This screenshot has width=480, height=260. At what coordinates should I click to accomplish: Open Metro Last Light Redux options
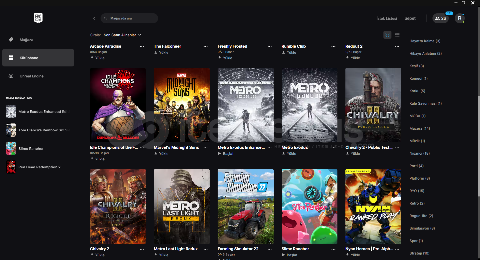pos(206,249)
